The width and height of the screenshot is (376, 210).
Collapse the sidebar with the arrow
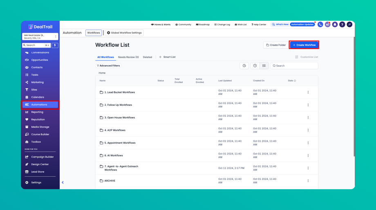63,182
